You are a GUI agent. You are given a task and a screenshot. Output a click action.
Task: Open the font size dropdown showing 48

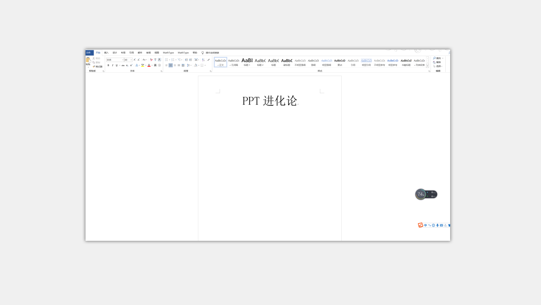131,60
